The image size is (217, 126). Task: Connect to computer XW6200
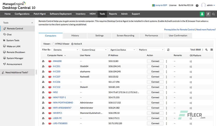click(x=155, y=61)
